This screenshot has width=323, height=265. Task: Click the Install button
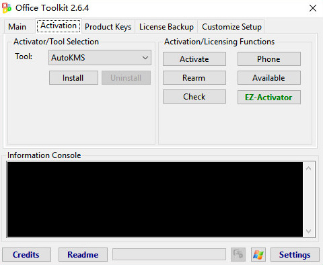tap(73, 78)
